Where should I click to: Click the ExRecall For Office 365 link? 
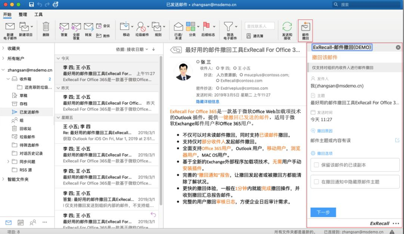[x=193, y=111]
